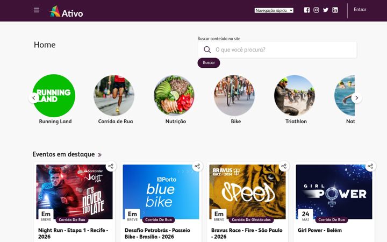The image size is (387, 242).
Task: Share the Desafio Petrobrás Passeio Bike event
Action: click(197, 166)
